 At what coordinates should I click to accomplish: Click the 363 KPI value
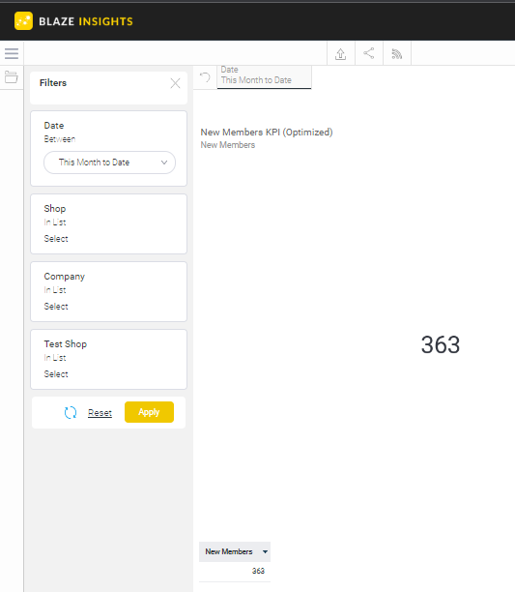pos(441,344)
